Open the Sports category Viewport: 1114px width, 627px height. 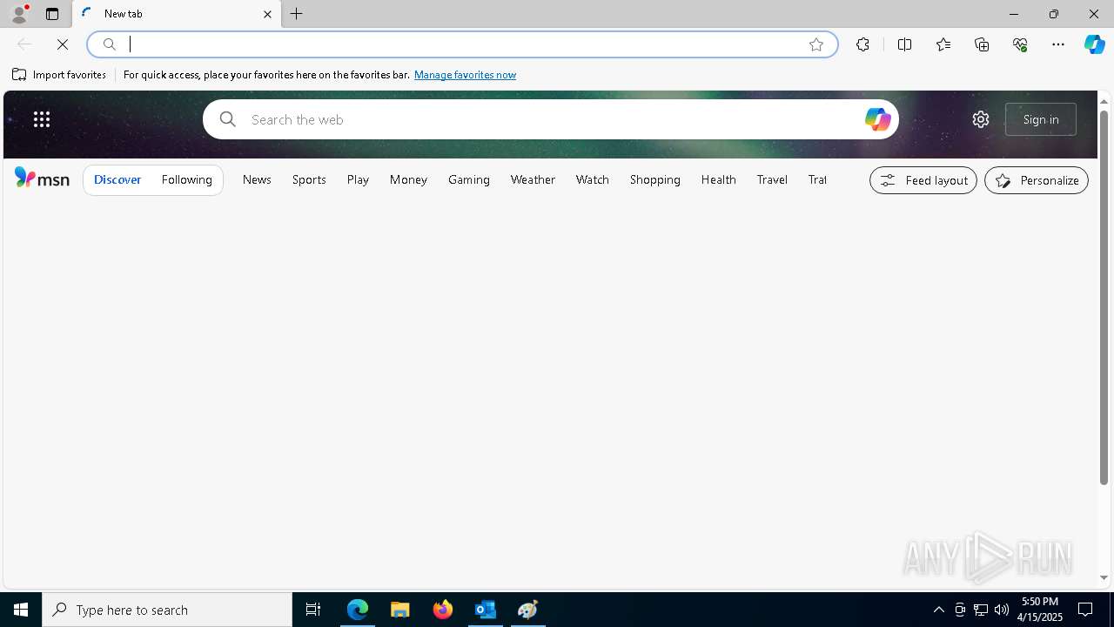tap(309, 179)
